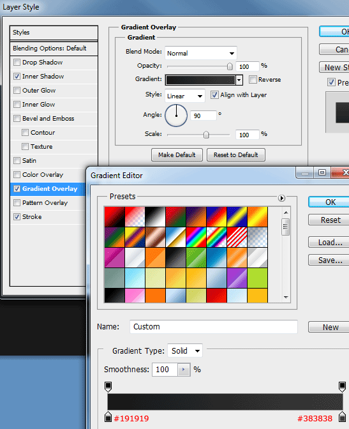Select the rainbow spectrum gradient preset
Image resolution: width=349 pixels, height=429 pixels.
coord(196,237)
